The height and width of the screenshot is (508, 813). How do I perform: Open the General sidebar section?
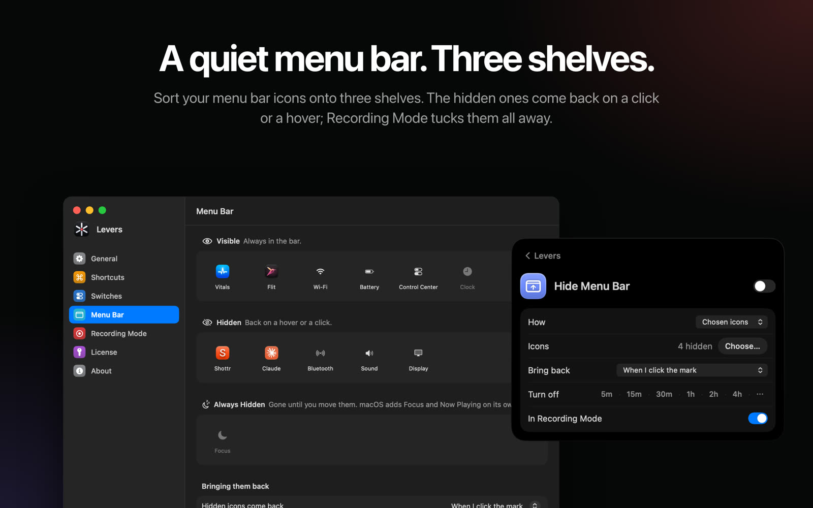click(x=124, y=259)
